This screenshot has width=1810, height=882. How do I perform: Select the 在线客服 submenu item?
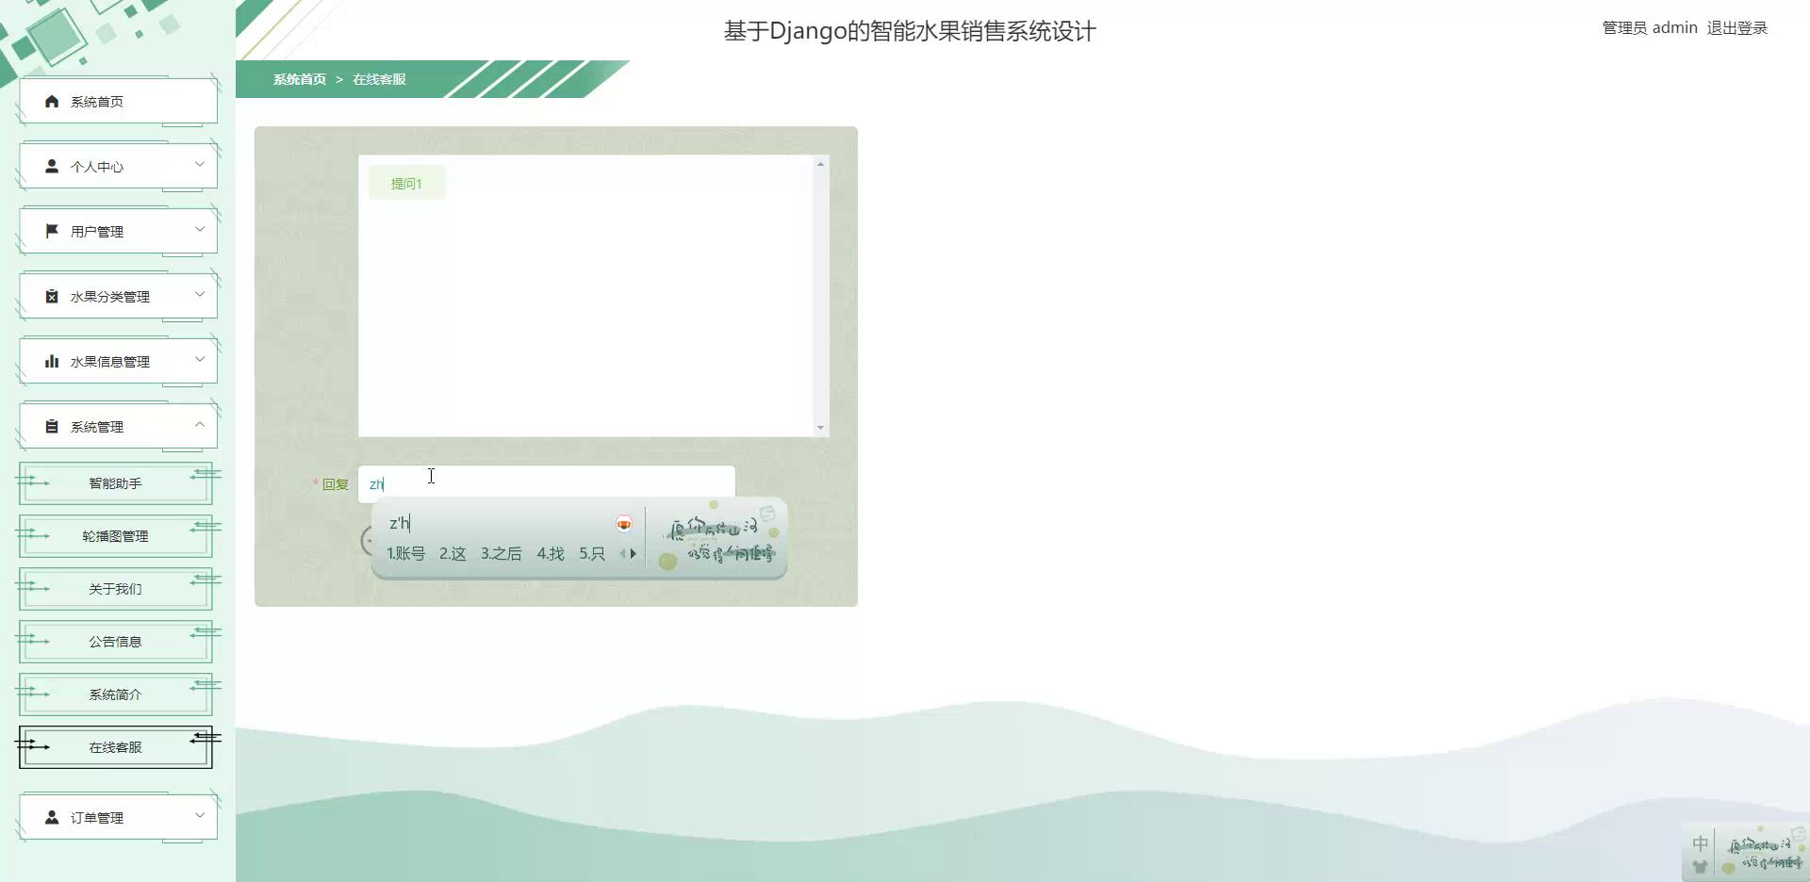pyautogui.click(x=115, y=747)
